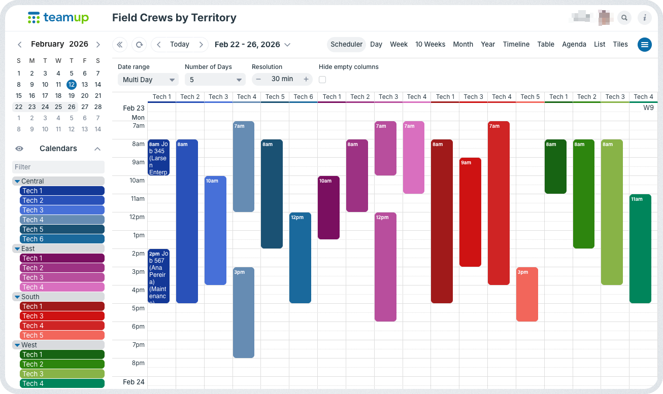Open the info icon in header
This screenshot has height=394, width=663.
645,18
